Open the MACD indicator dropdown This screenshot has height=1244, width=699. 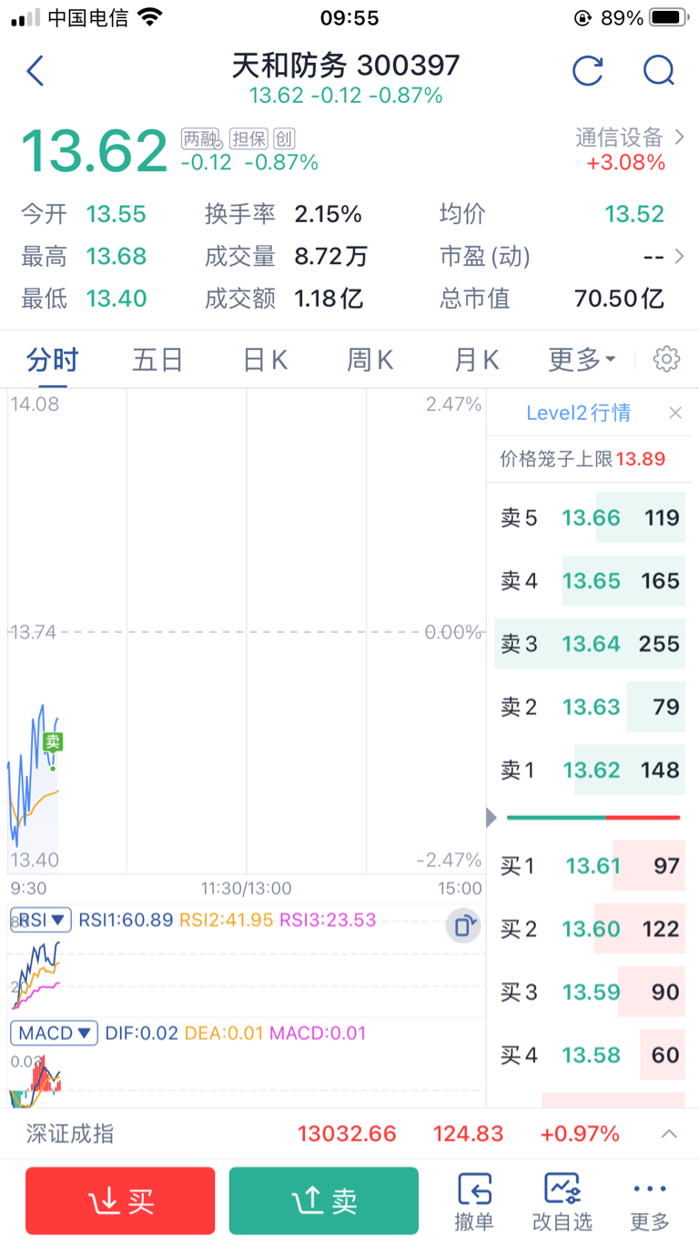tap(54, 1033)
